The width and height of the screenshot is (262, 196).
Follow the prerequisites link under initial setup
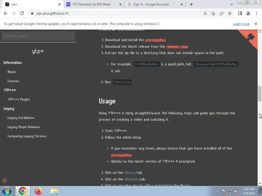(x=121, y=155)
